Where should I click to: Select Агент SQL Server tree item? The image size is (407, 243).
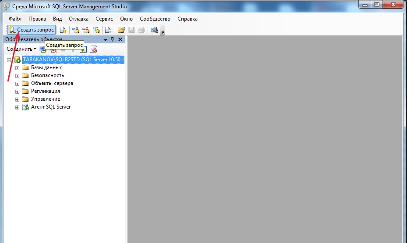[x=51, y=107]
